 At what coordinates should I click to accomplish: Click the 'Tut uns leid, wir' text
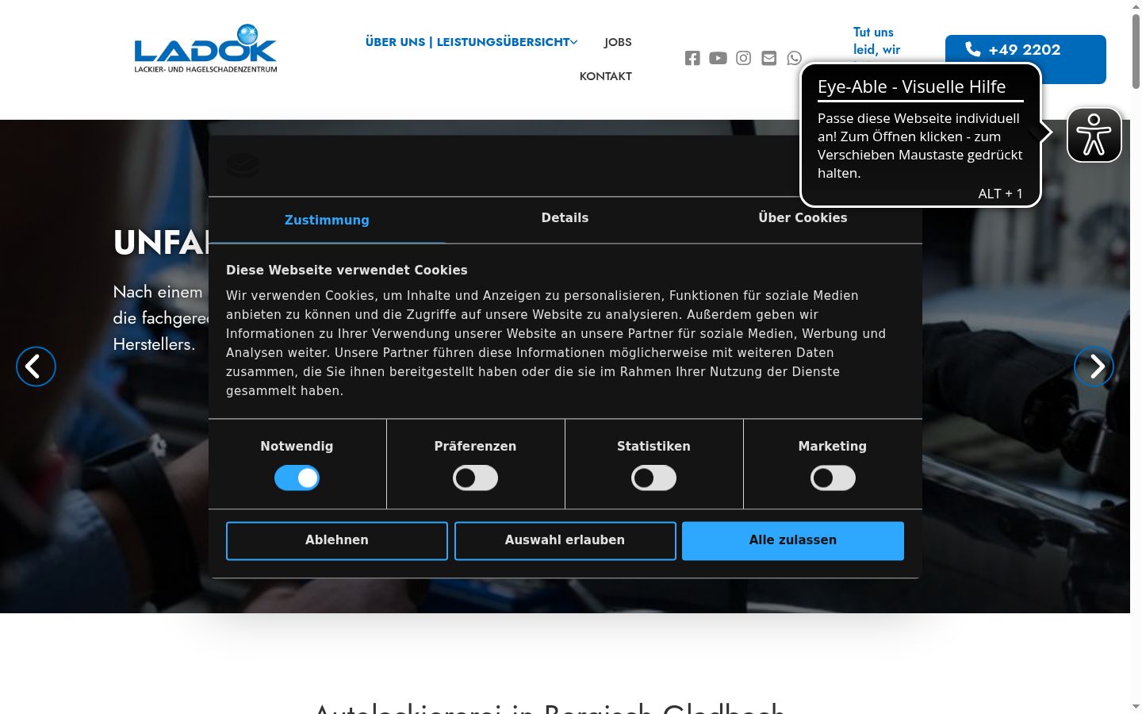click(877, 40)
